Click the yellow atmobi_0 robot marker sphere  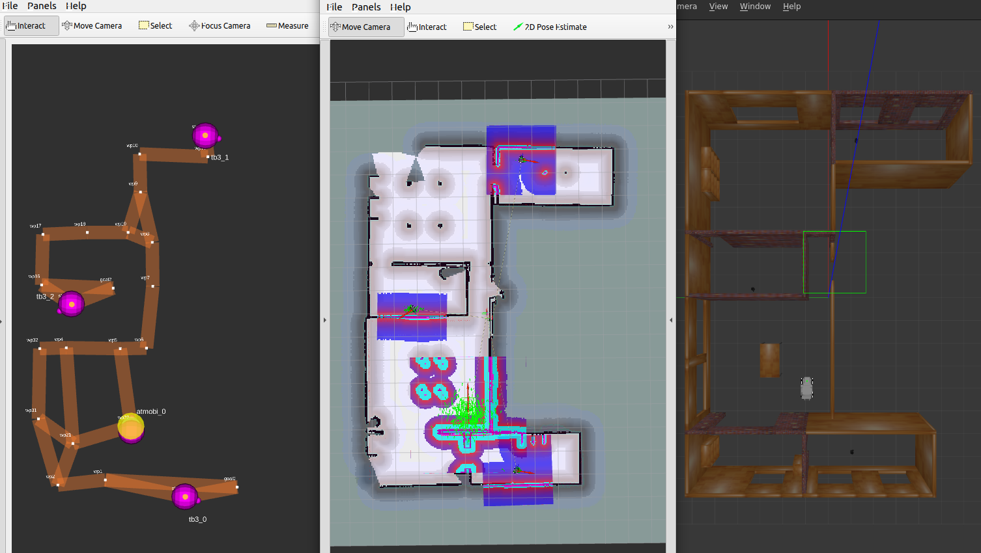(131, 427)
